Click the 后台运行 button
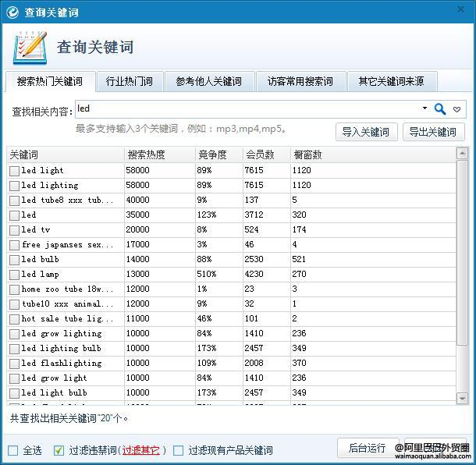This screenshot has height=465, width=476. (367, 448)
